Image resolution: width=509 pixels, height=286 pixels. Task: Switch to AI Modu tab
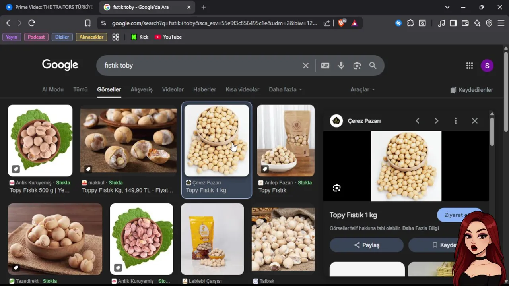point(53,89)
